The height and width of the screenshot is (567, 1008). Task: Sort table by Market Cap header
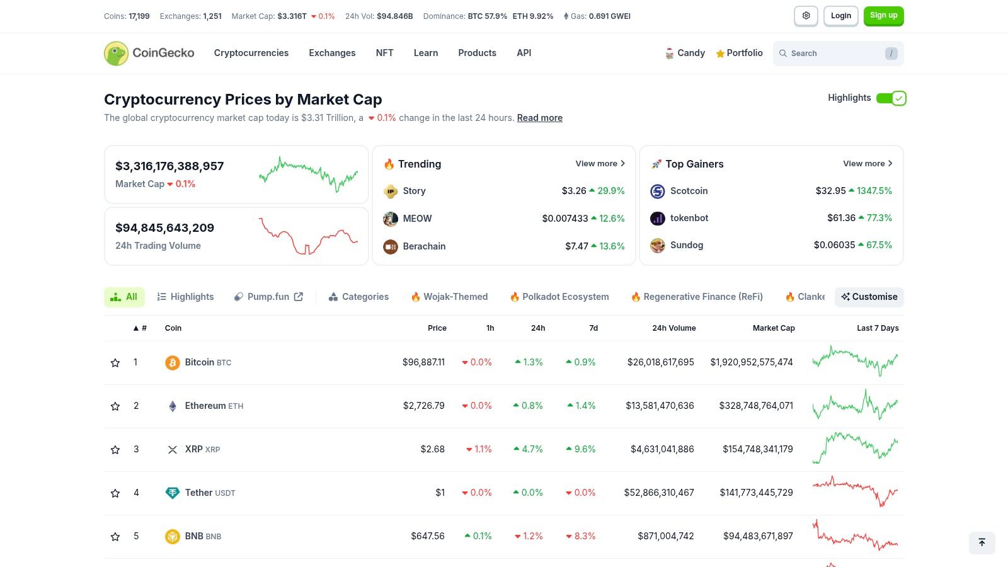coord(774,328)
